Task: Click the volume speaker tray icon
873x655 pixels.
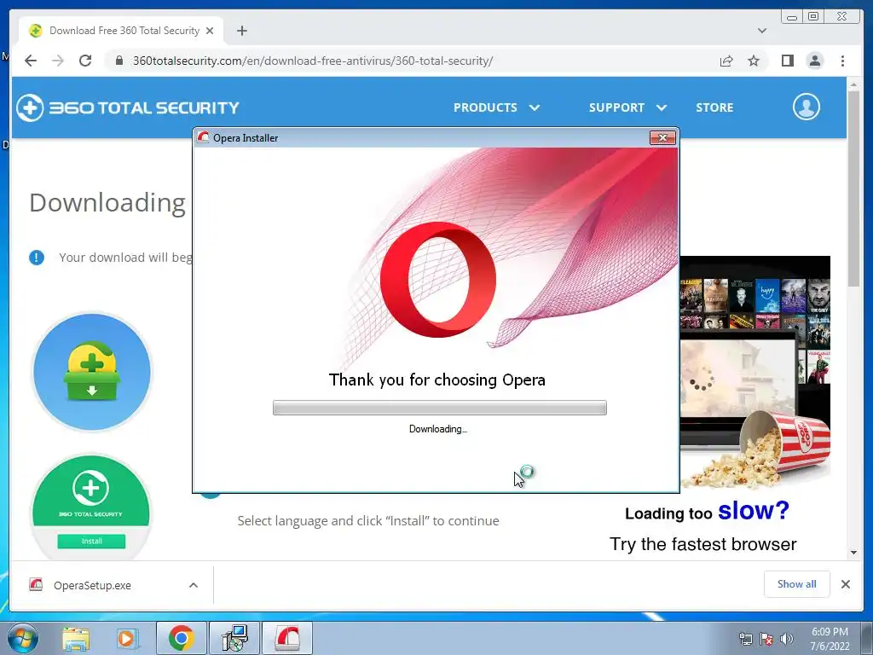Action: 786,639
